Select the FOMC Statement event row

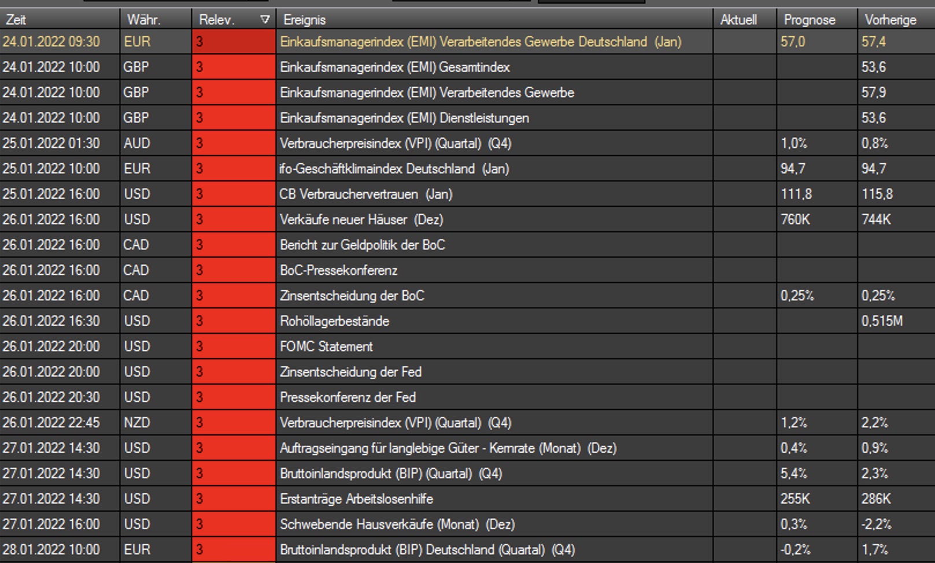(327, 346)
